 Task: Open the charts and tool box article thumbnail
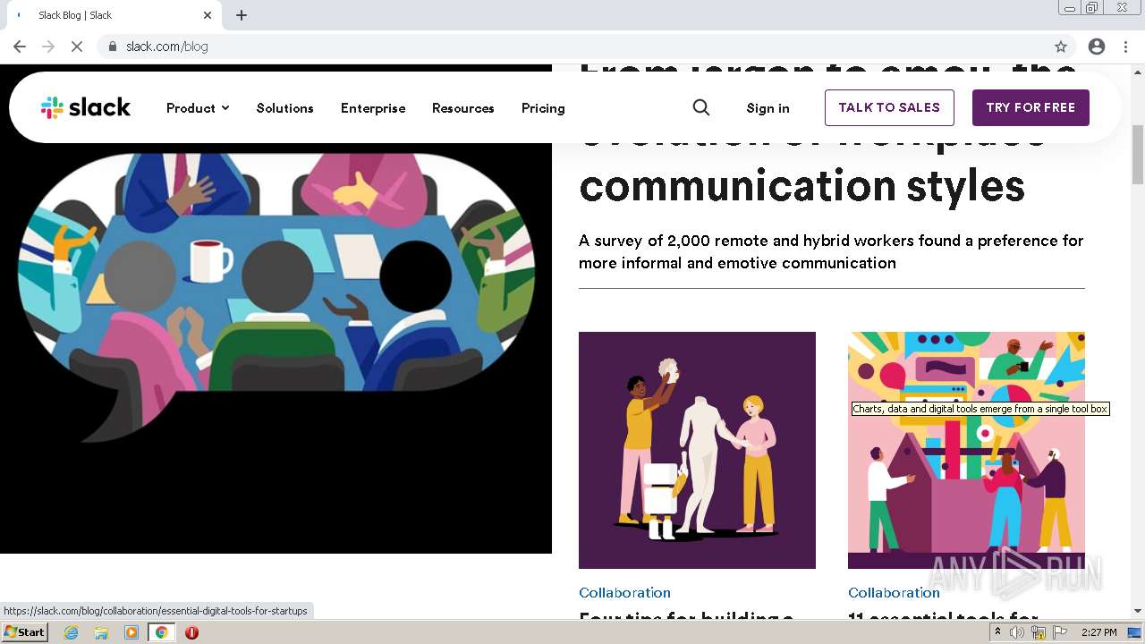pyautogui.click(x=966, y=450)
